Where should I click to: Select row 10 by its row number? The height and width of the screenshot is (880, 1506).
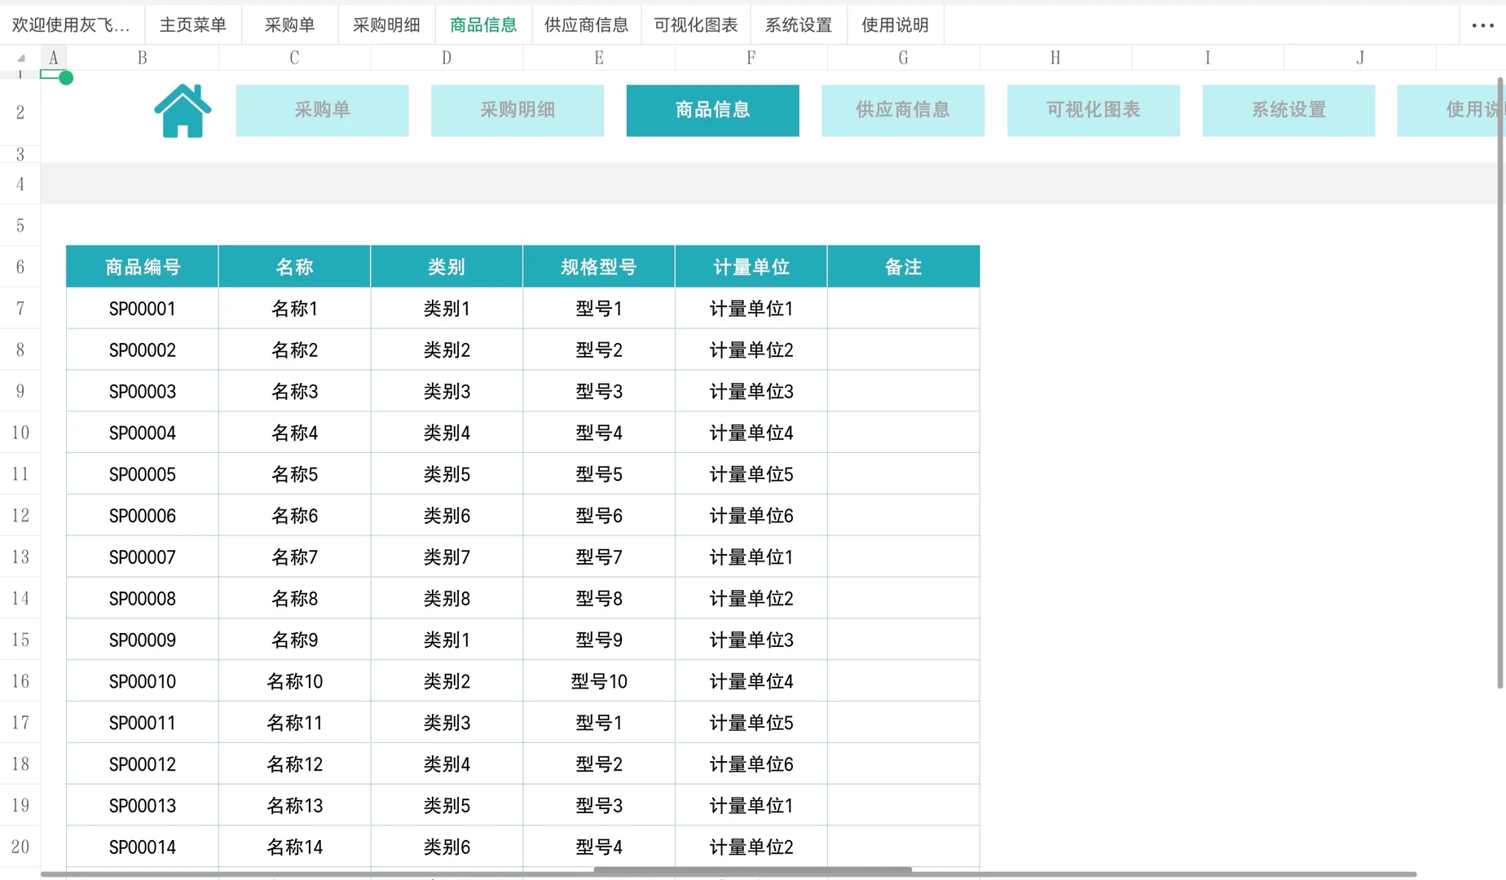pos(20,432)
